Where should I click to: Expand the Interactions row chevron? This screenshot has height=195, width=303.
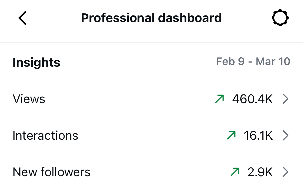285,135
